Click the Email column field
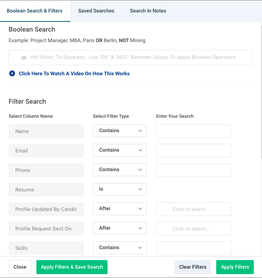Screen dimensions: 262x278 46,151
